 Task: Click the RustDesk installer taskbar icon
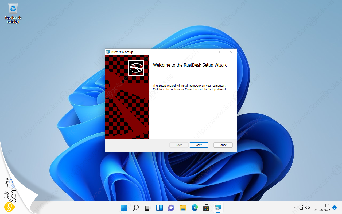click(218, 208)
